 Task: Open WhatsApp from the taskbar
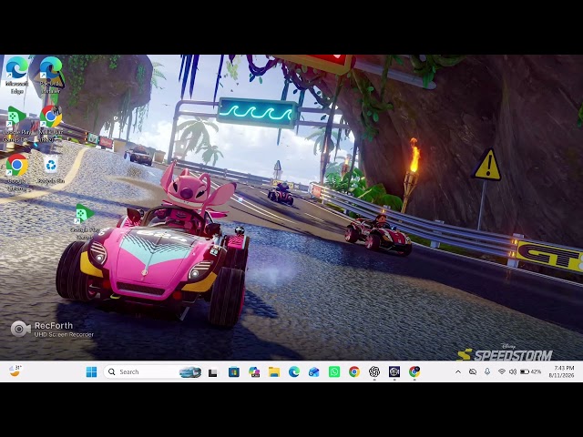tap(334, 371)
